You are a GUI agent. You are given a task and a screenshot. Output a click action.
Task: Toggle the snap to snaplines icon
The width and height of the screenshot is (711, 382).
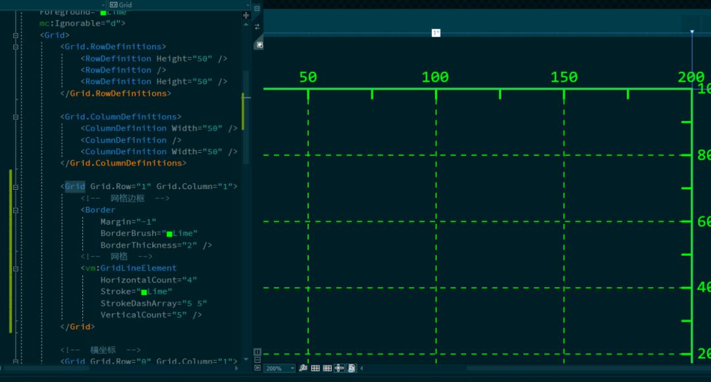point(339,368)
